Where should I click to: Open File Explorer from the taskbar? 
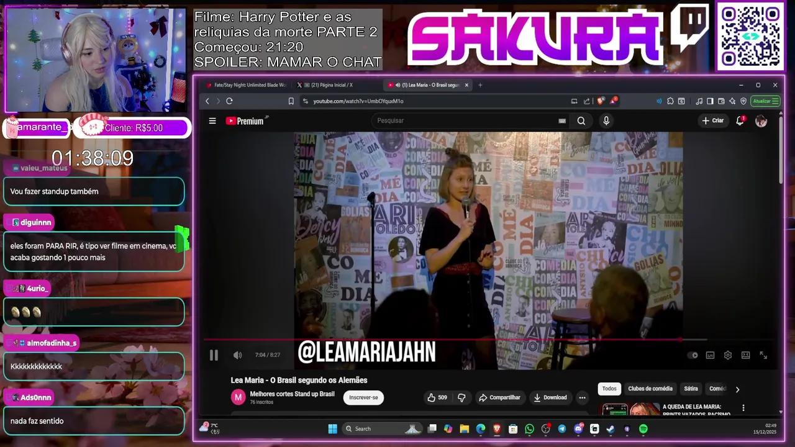tap(464, 428)
